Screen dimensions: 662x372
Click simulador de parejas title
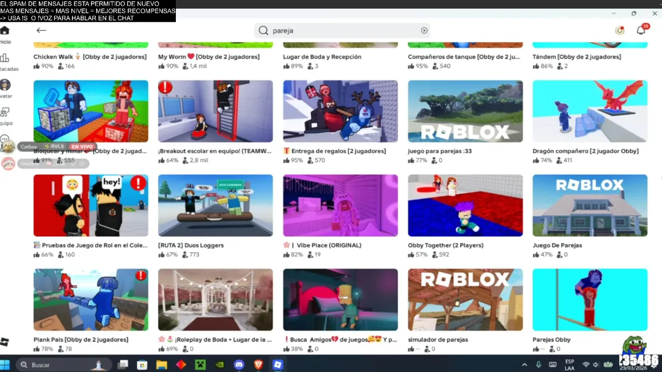coord(438,339)
